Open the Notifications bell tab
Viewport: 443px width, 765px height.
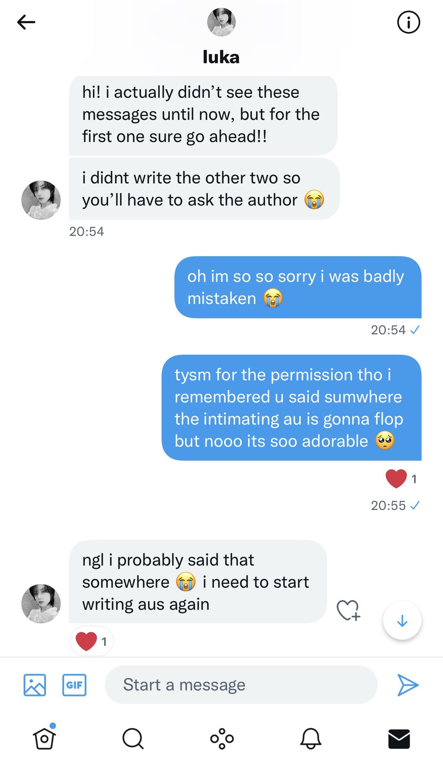pyautogui.click(x=311, y=739)
